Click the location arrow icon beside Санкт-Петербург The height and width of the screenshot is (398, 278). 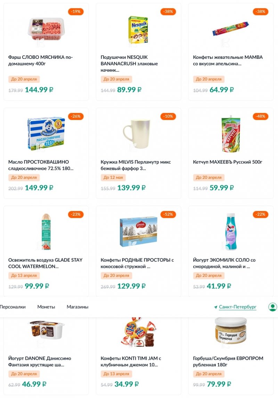pyautogui.click(x=215, y=307)
